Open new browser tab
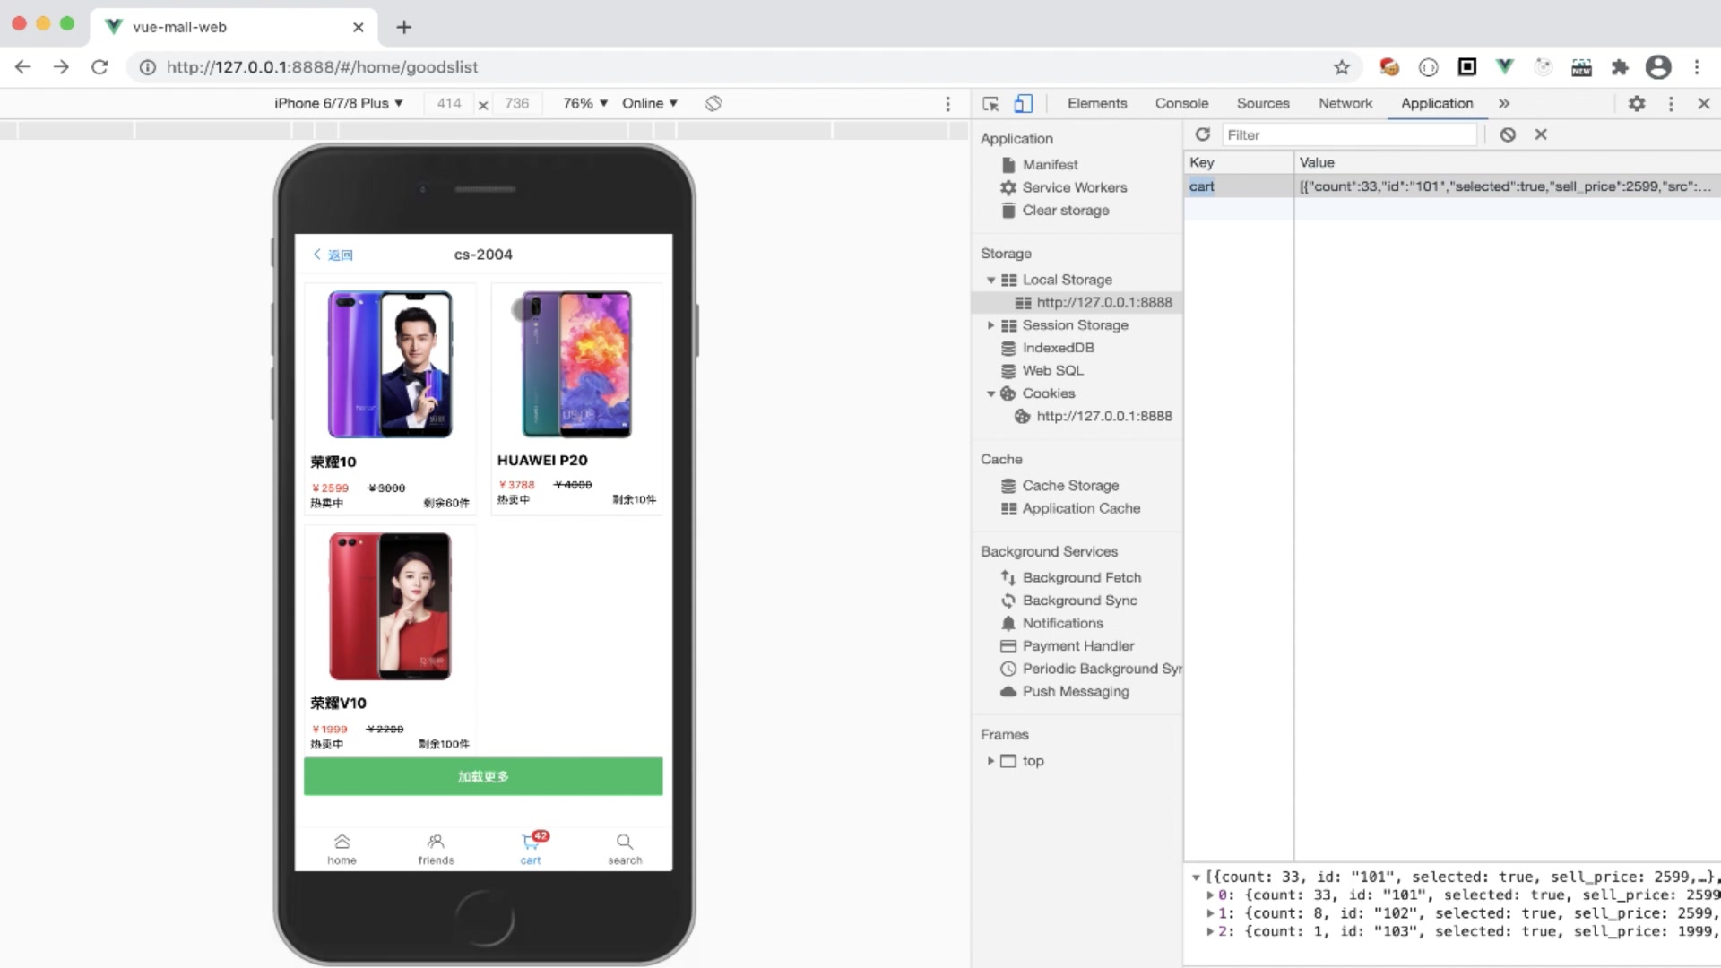The width and height of the screenshot is (1721, 968). click(x=404, y=27)
